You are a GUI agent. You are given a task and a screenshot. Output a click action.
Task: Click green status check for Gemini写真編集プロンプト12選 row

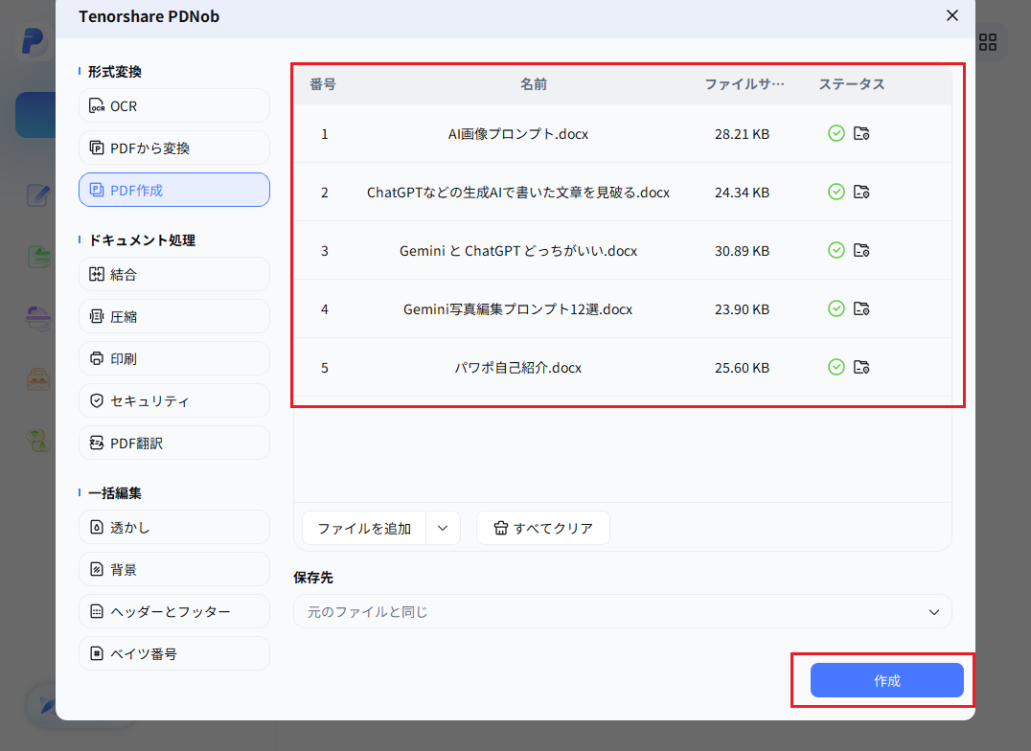click(836, 308)
